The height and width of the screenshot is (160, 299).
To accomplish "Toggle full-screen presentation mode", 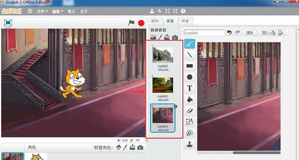I will [8, 23].
